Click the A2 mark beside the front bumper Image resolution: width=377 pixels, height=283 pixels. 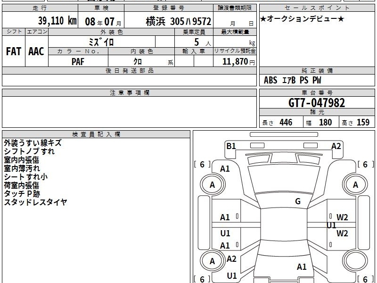pos(336,146)
